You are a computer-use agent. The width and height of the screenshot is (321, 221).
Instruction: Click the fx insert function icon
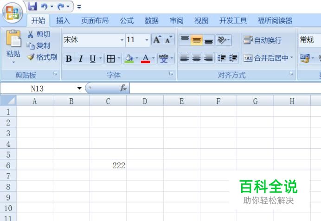[123, 88]
